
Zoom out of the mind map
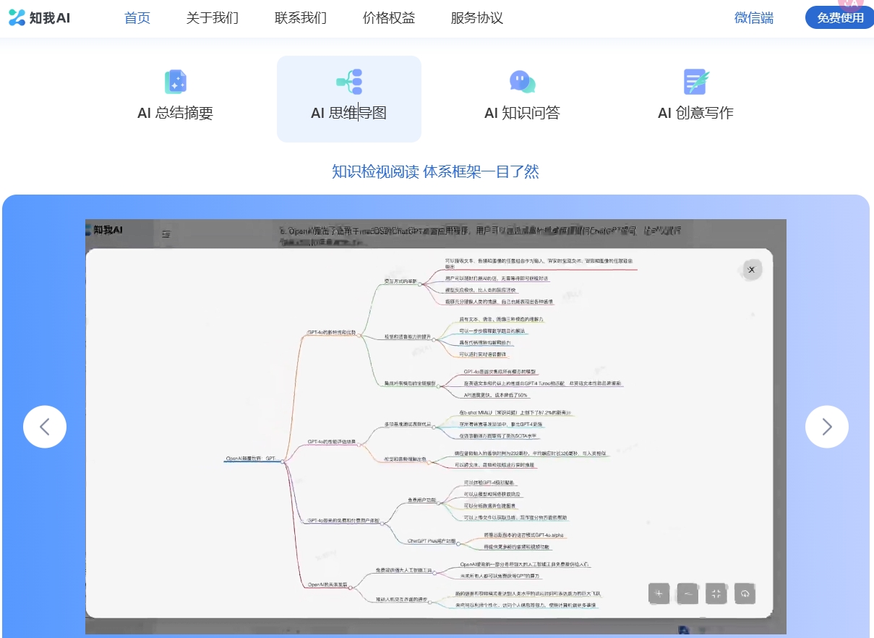[687, 593]
